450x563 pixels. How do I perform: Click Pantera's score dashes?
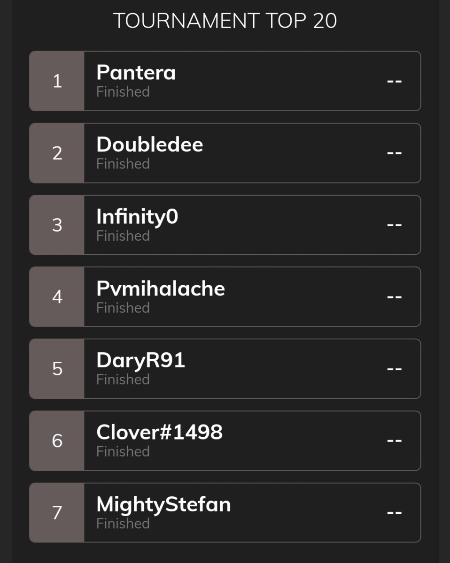point(394,81)
